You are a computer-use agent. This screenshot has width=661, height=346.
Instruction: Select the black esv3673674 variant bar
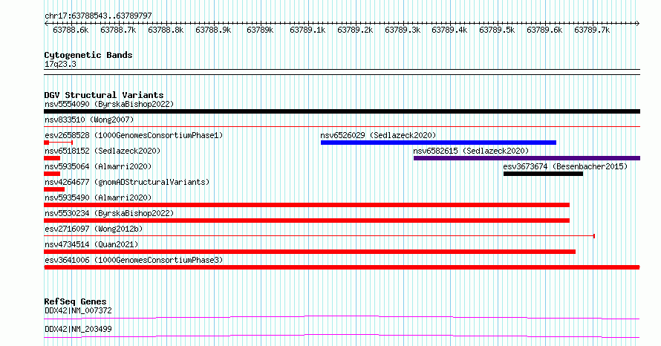(544, 174)
